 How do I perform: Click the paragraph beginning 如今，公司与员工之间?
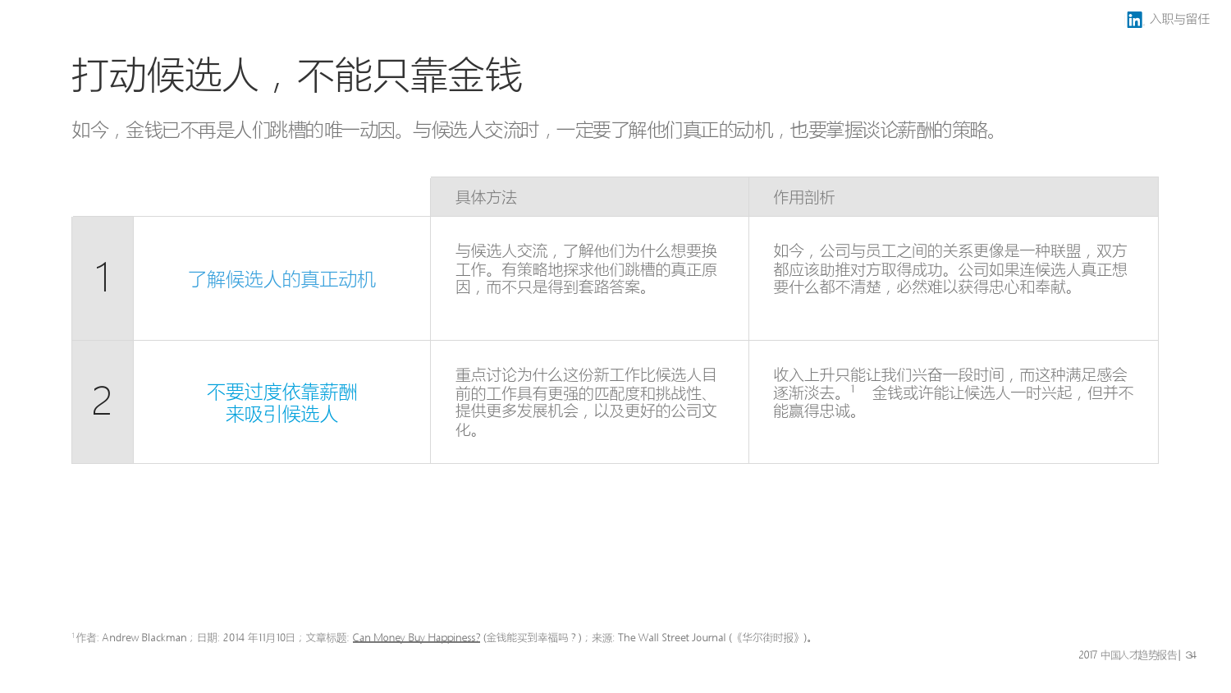(950, 268)
